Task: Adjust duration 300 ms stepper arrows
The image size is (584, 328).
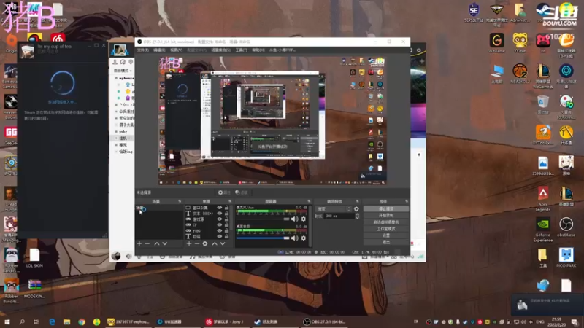Action: pos(357,216)
